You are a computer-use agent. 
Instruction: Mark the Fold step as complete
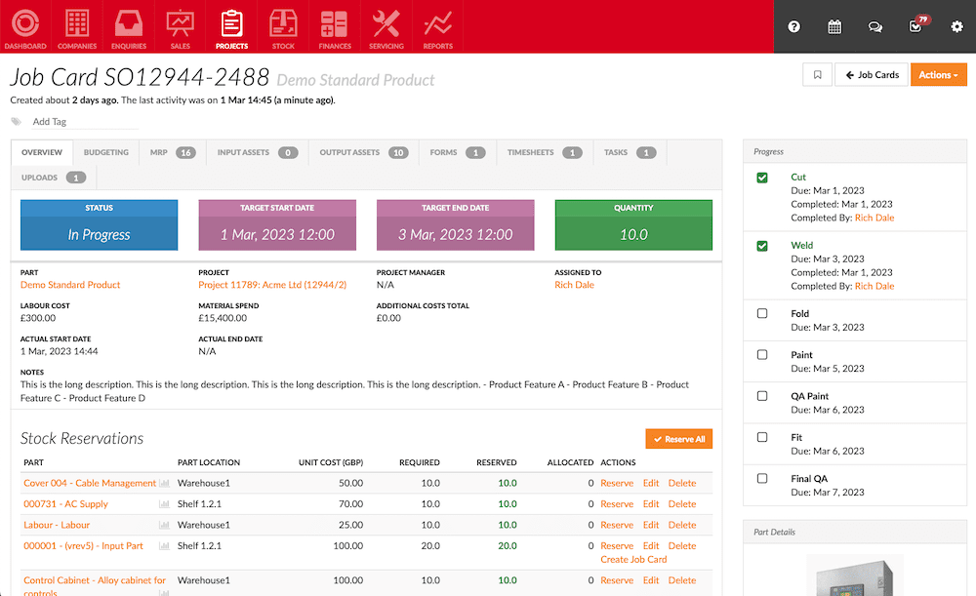764,313
